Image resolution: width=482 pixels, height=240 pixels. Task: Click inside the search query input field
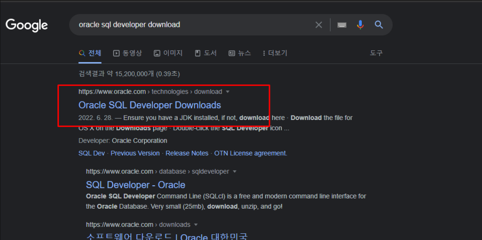pyautogui.click(x=194, y=25)
